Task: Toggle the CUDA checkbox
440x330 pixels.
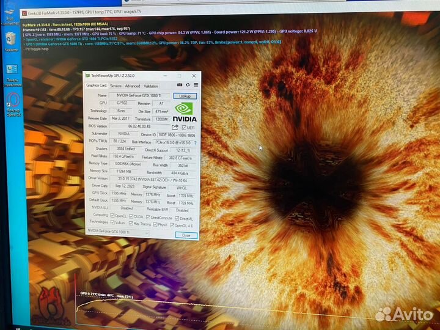Action: [131, 216]
